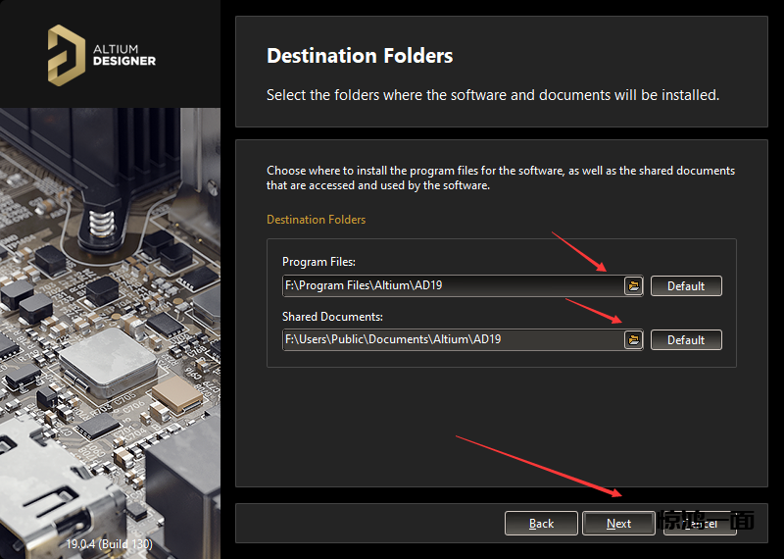Click the "Destination Folders" page heading

pos(360,56)
